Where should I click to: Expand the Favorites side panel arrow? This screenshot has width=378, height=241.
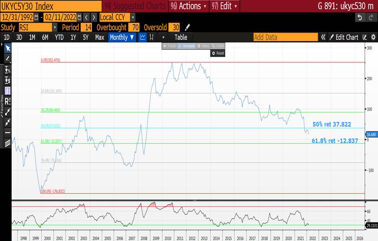pos(2,45)
